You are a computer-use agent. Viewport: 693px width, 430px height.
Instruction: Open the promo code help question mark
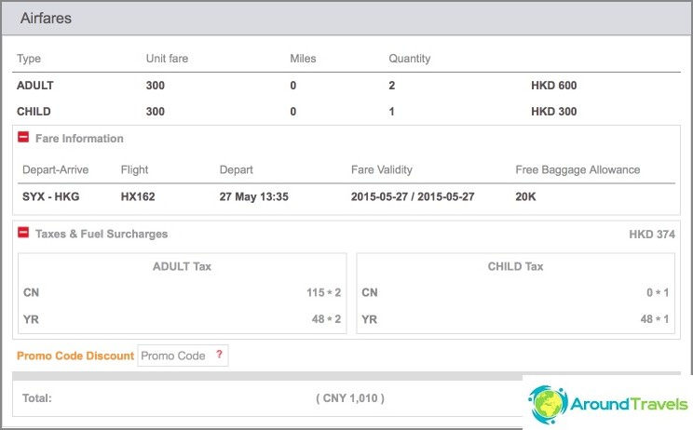[219, 354]
